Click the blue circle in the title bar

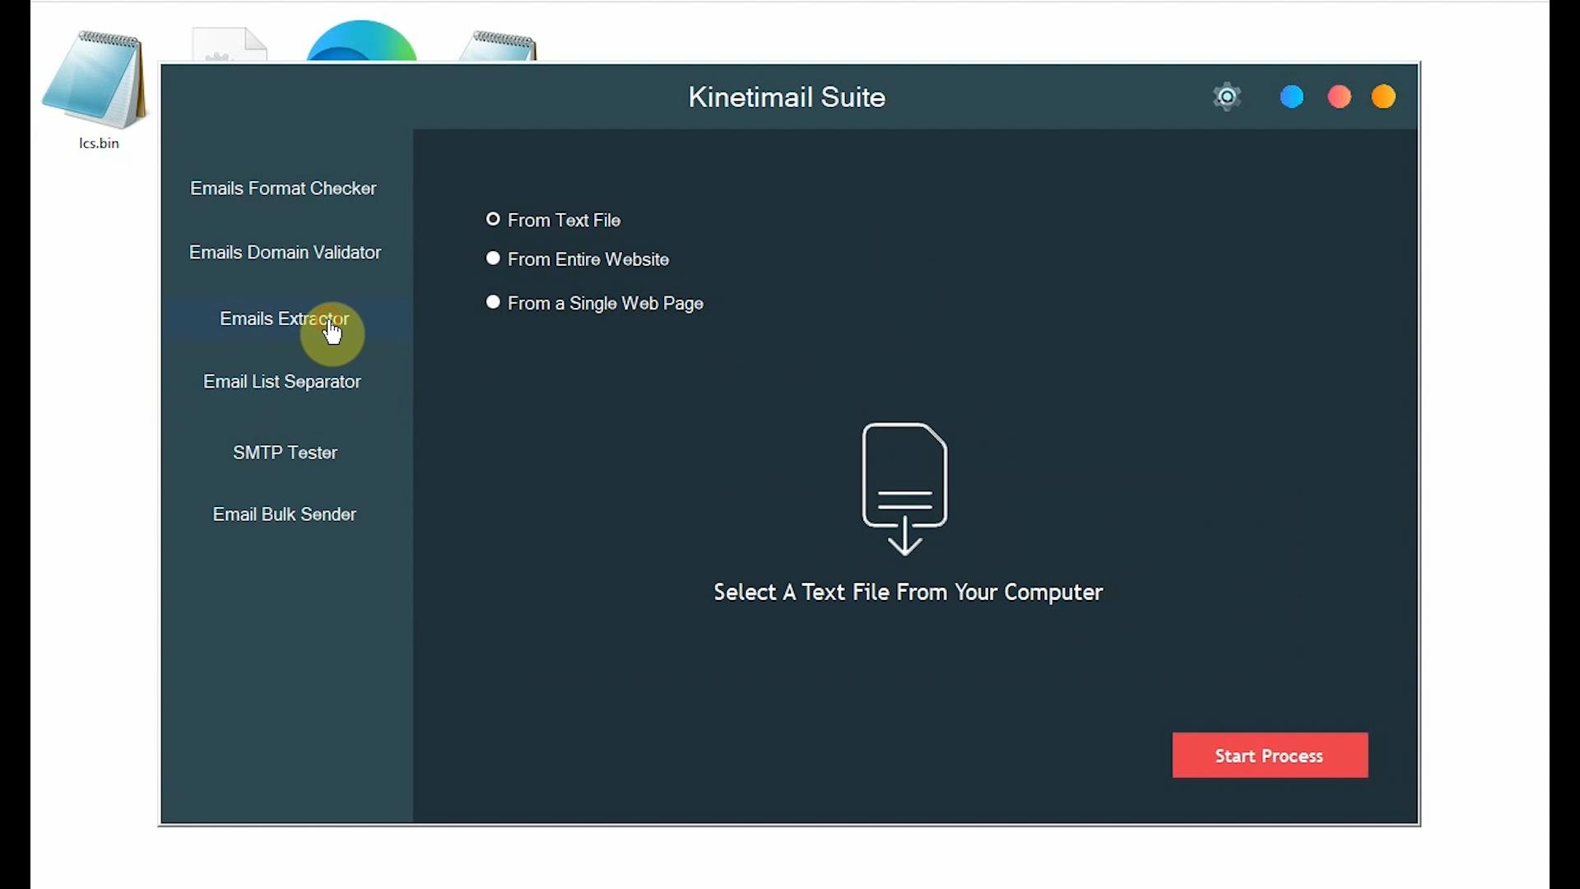tap(1290, 95)
